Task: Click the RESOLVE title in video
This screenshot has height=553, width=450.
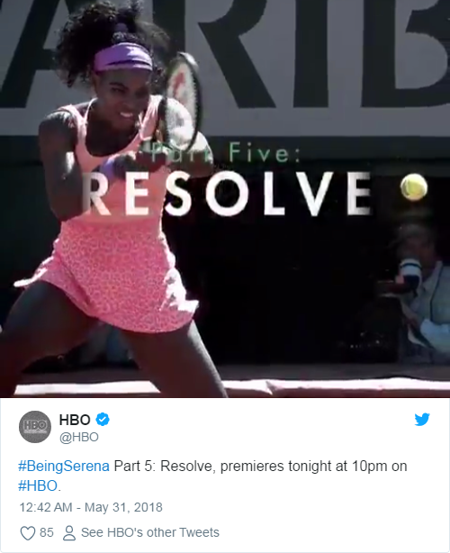Action: coord(226,194)
